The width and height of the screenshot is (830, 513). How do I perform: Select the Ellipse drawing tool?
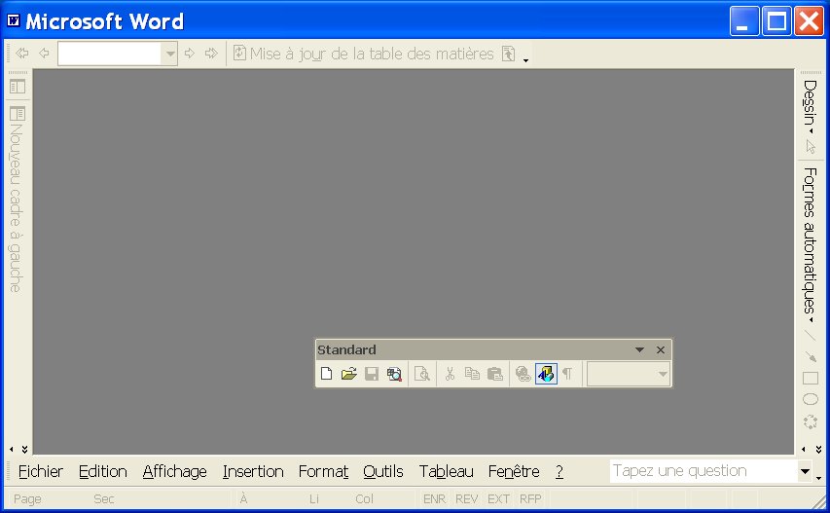(x=811, y=399)
